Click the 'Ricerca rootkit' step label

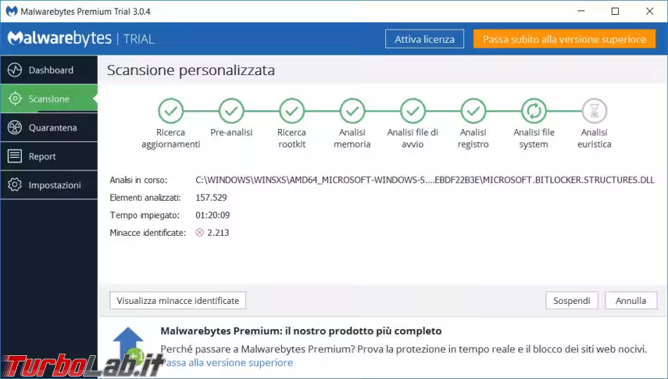click(292, 138)
